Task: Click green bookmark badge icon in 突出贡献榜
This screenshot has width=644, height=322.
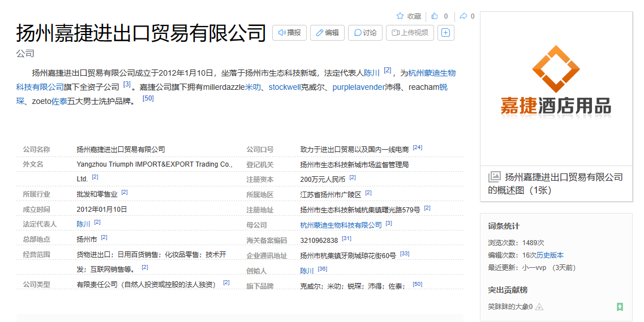Action: 620,307
